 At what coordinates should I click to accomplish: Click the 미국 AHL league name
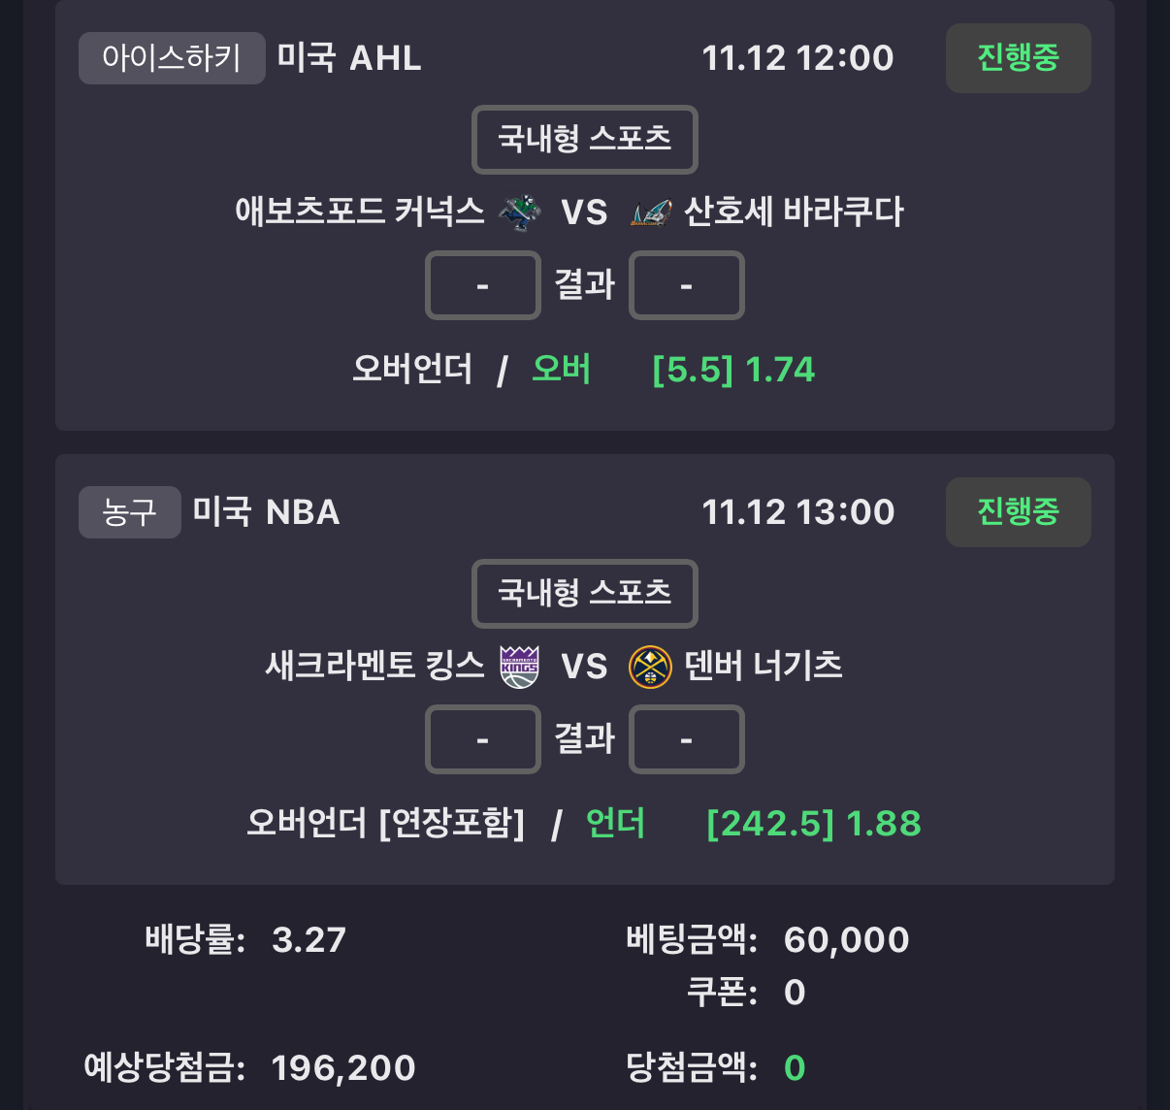(349, 58)
